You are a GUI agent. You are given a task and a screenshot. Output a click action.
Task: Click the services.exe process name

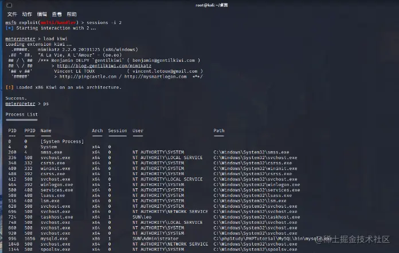[x=57, y=190]
